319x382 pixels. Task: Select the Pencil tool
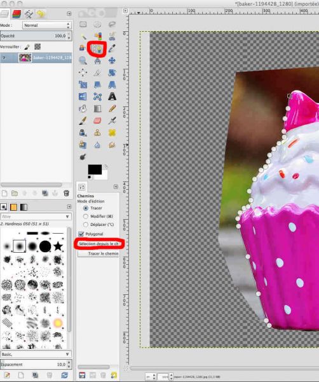coord(112,108)
